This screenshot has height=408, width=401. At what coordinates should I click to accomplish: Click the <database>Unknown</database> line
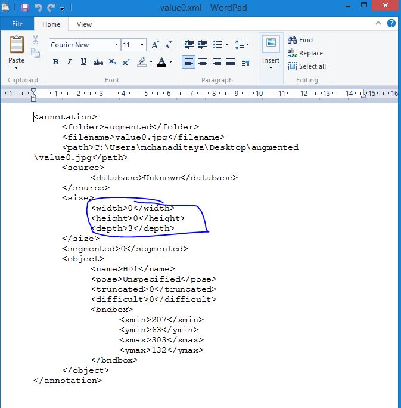tap(164, 178)
